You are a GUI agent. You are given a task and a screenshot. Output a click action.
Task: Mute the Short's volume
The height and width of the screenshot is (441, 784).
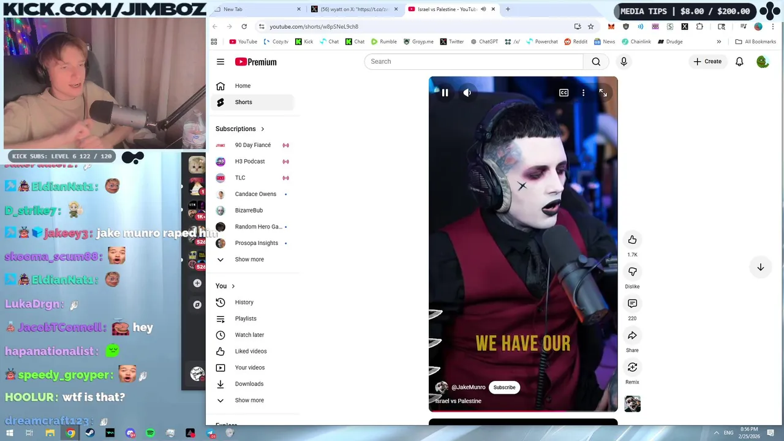tap(467, 92)
